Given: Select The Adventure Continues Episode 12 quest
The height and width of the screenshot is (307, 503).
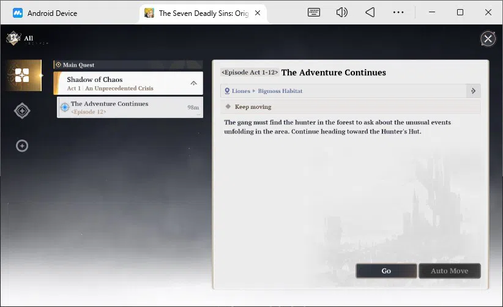Looking at the screenshot, I should 130,108.
